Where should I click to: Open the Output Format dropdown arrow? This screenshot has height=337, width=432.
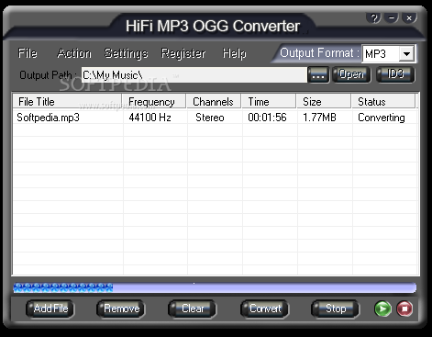pyautogui.click(x=406, y=54)
